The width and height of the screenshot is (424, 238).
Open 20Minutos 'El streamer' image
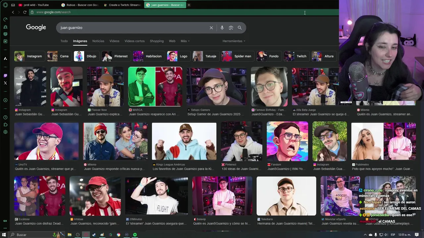coord(156,196)
